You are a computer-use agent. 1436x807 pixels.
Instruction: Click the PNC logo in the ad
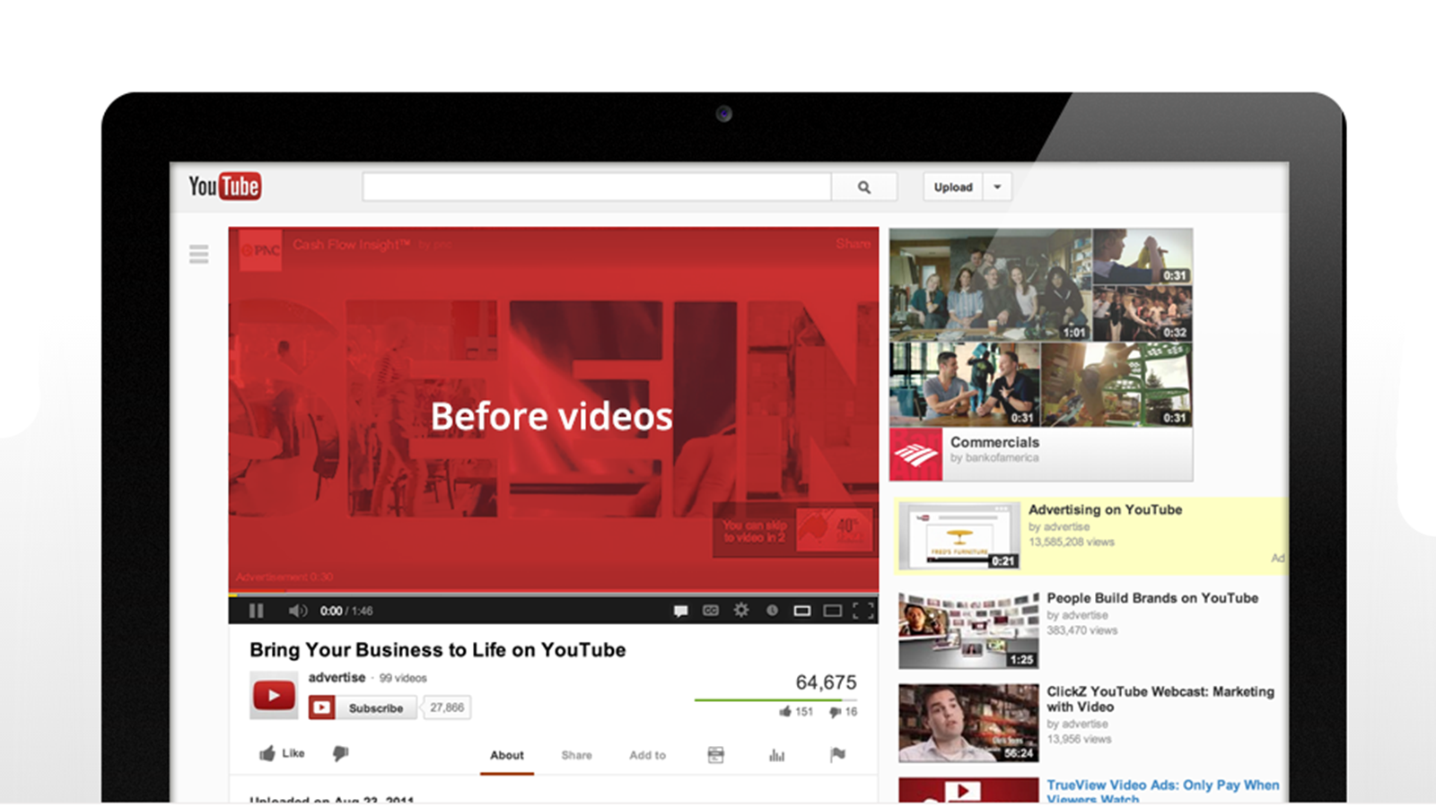pos(261,250)
